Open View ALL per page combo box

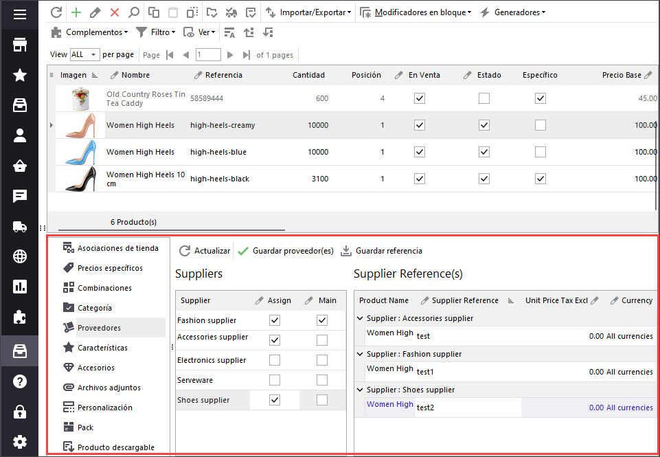84,55
